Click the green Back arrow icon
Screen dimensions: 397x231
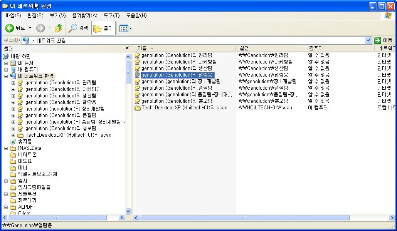point(10,28)
